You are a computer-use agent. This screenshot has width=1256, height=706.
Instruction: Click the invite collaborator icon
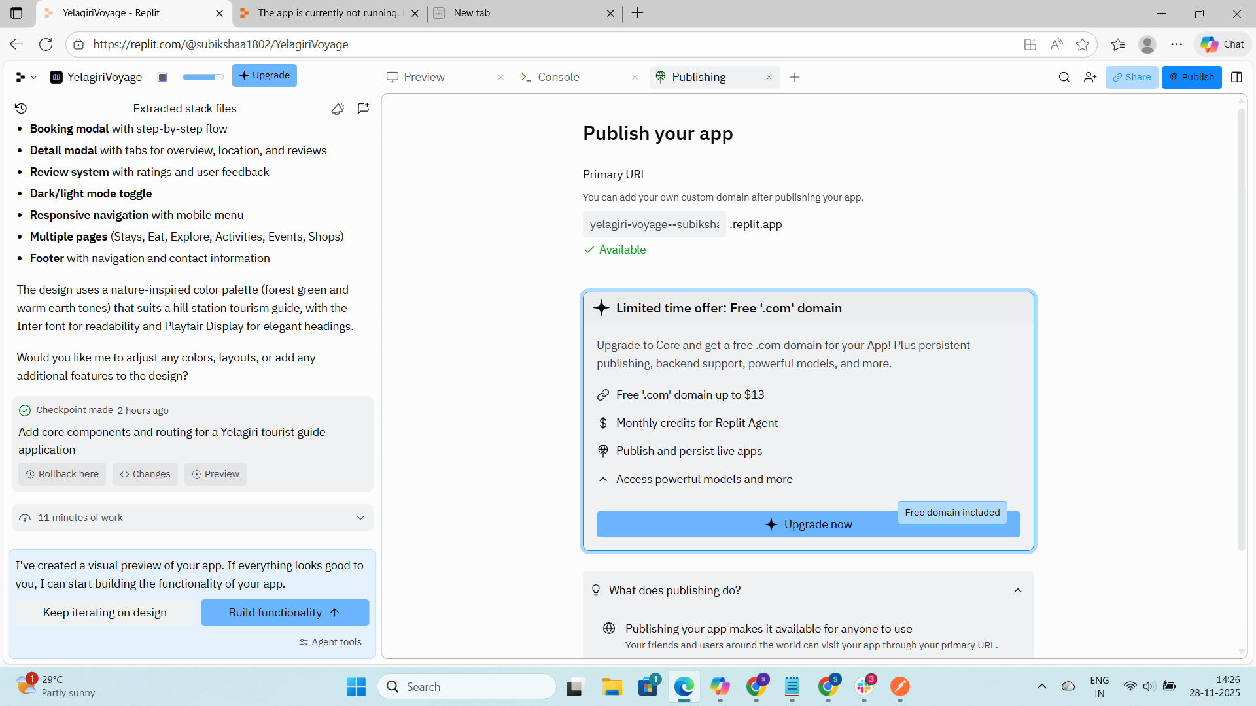coord(1090,77)
